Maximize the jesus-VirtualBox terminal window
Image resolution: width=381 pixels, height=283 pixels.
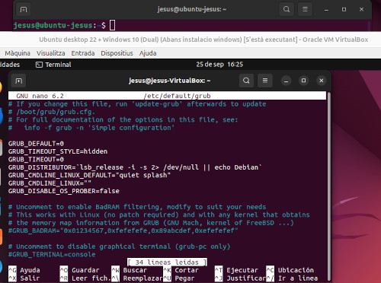[303, 81]
